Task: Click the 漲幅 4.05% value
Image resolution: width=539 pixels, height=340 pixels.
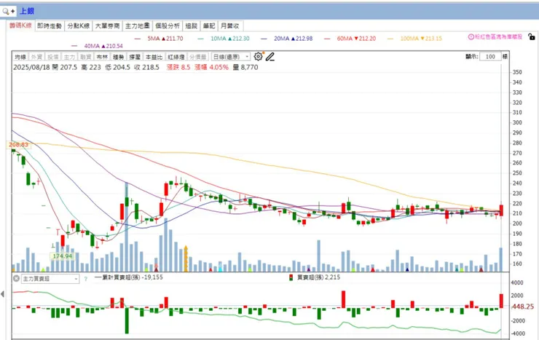Action: (x=211, y=67)
